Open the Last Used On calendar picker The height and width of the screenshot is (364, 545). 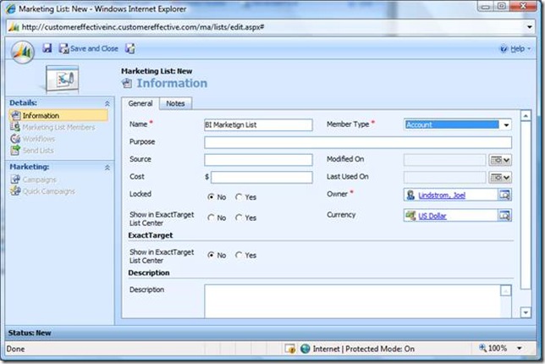[x=500, y=177]
